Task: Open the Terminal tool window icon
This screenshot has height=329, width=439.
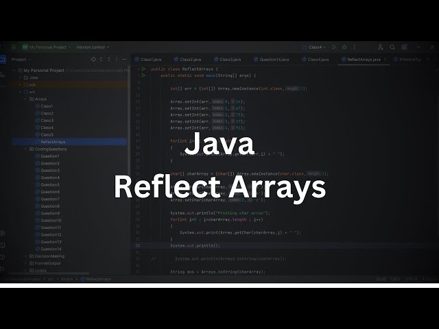Action: [2, 245]
